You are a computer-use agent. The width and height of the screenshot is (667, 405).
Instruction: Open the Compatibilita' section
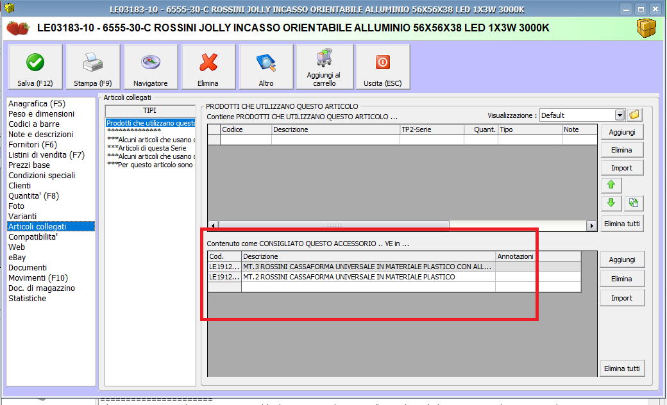tap(33, 236)
